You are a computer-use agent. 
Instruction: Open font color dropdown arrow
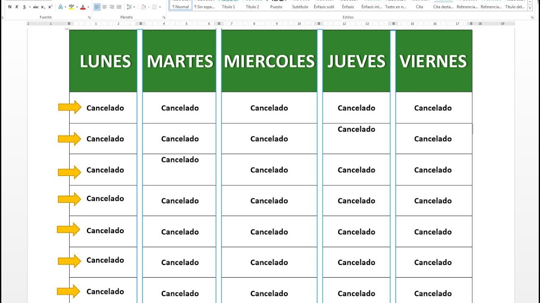pyautogui.click(x=88, y=7)
